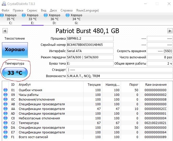Click the Хорошо health status button
173x141 pixels.
15,50
